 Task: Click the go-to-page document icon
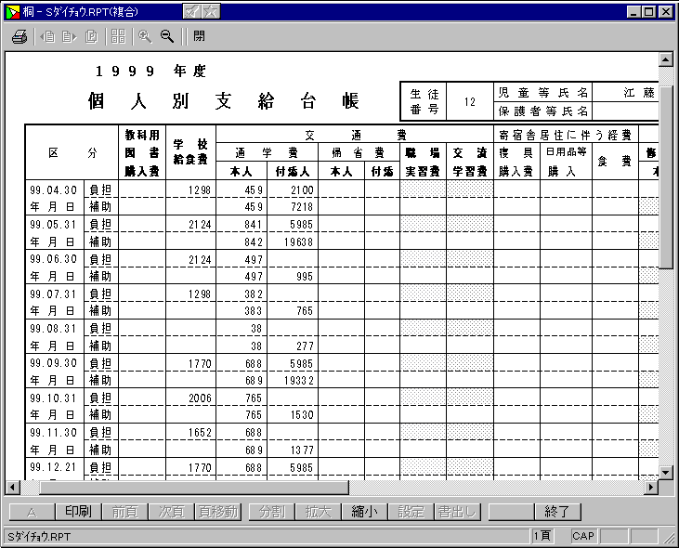[x=91, y=36]
